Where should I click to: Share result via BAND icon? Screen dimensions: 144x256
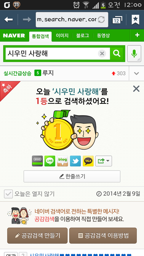tap(37, 161)
